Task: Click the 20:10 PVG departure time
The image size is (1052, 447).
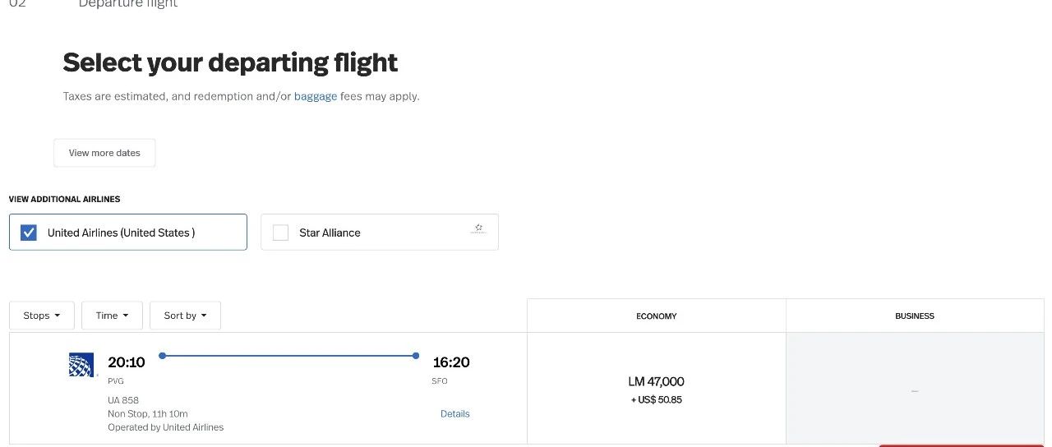Action: [x=126, y=362]
